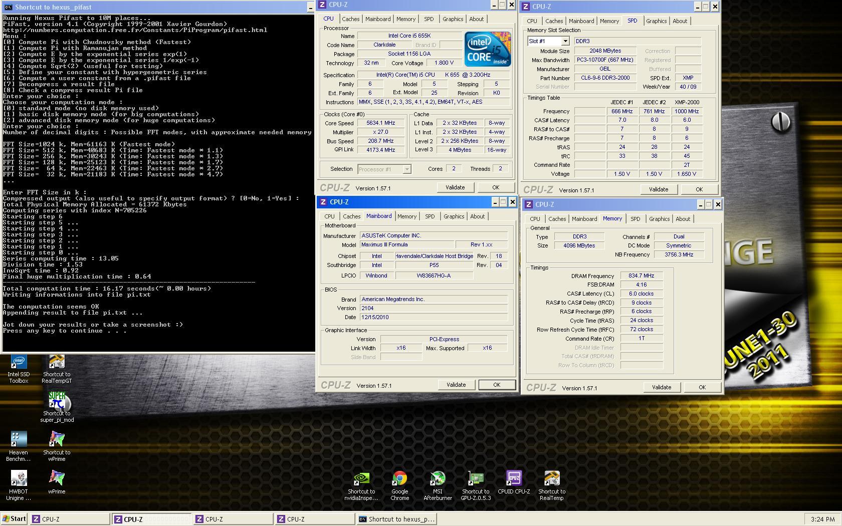Click BIOS Version value 2104

(x=434, y=308)
